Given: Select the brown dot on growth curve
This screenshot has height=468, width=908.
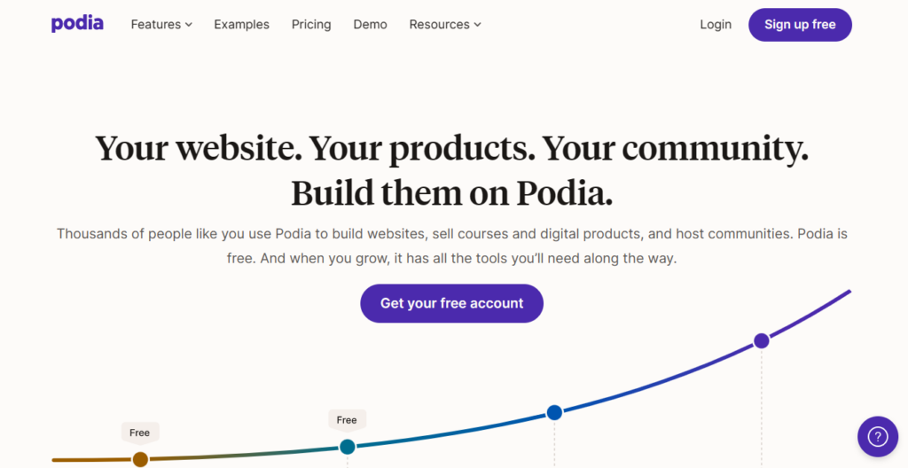Looking at the screenshot, I should click(140, 459).
